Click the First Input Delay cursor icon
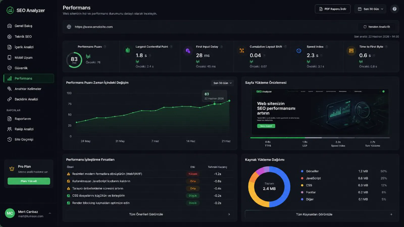Image resolution: width=404 pixels, height=227 pixels. click(188, 51)
